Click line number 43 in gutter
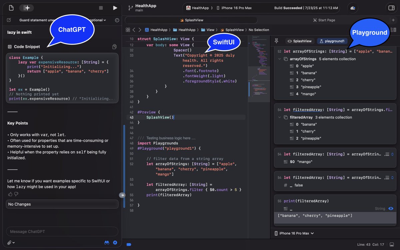This screenshot has height=250, width=400. pos(132,117)
